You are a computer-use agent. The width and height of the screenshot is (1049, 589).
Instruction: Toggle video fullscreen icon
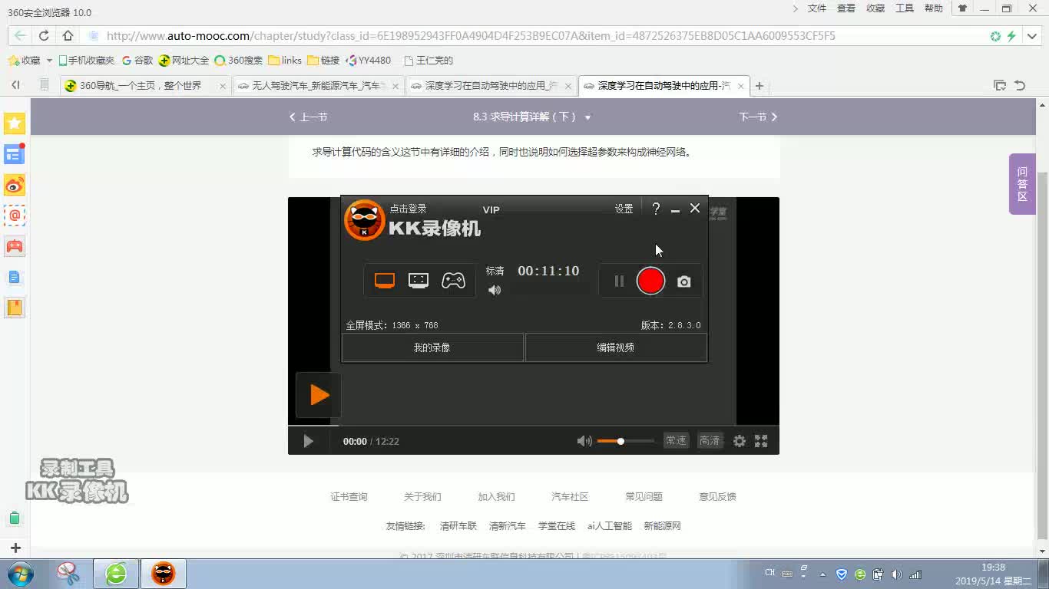click(761, 441)
